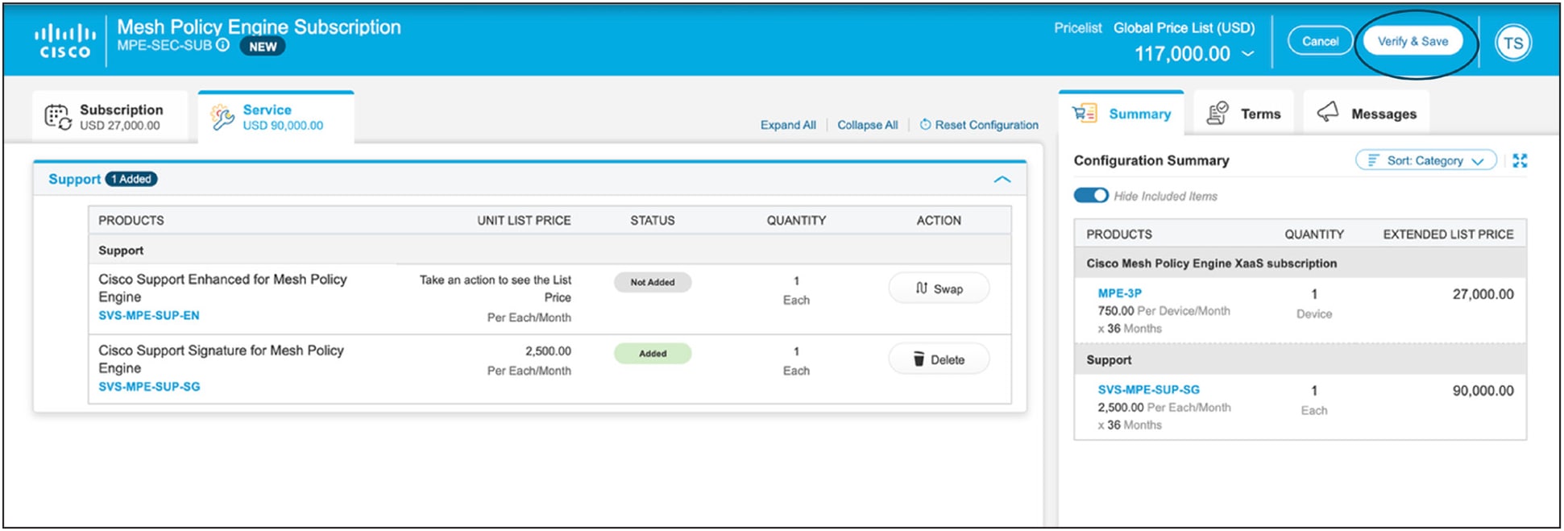Image resolution: width=1564 pixels, height=531 pixels.
Task: Click the Configuration Summary heading
Action: point(1151,160)
